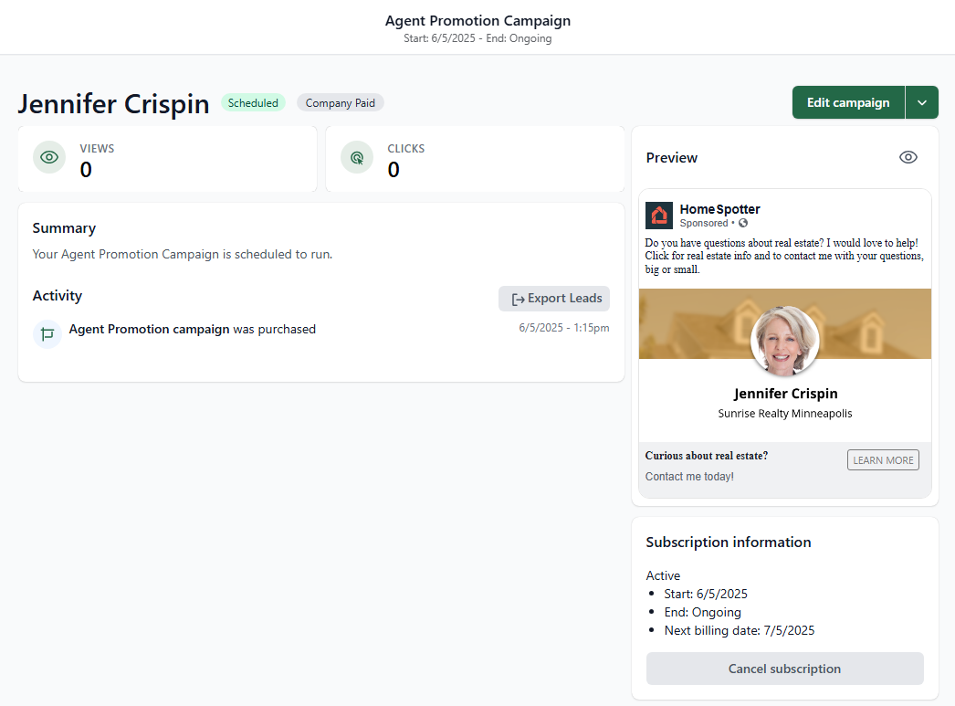This screenshot has width=955, height=706.
Task: Click the views eye icon
Action: (x=49, y=157)
